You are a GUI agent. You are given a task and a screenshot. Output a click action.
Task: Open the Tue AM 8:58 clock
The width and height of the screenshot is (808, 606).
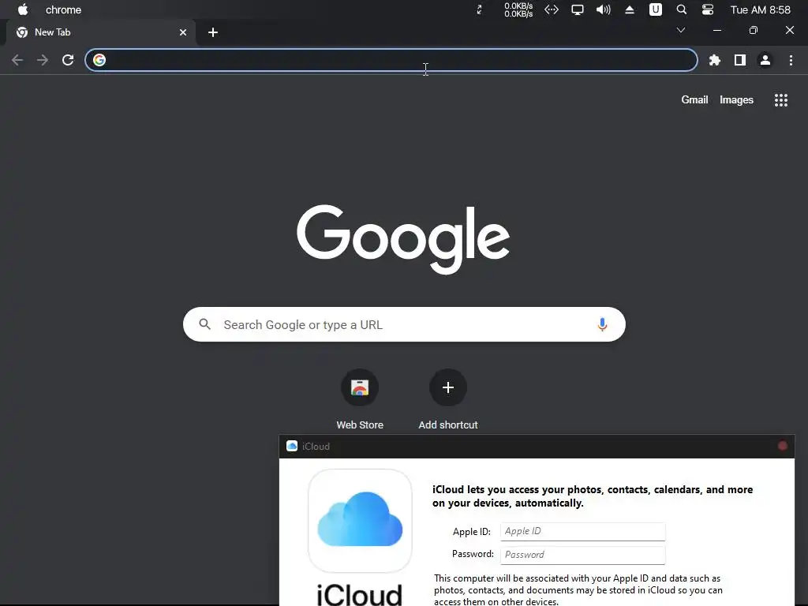click(x=760, y=9)
